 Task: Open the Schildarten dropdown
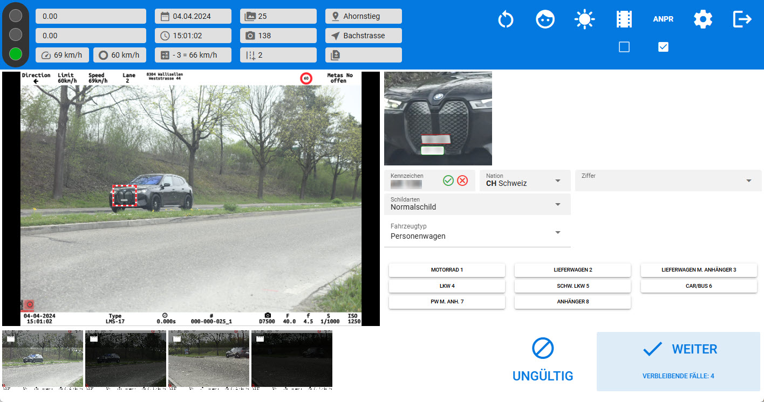point(477,204)
